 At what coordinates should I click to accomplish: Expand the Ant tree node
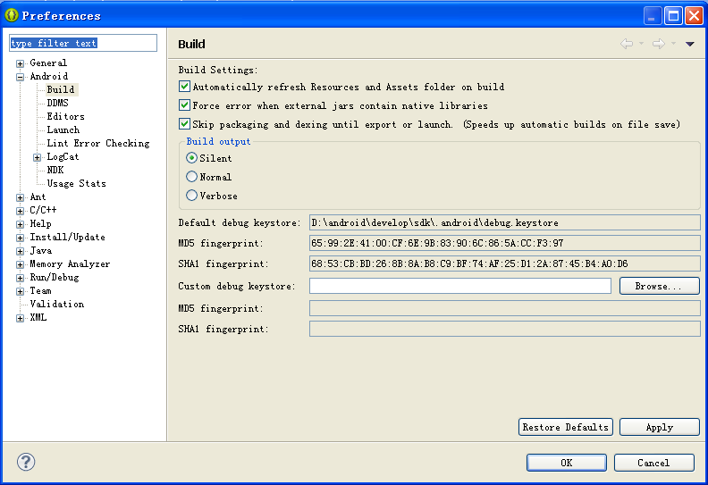(20, 197)
